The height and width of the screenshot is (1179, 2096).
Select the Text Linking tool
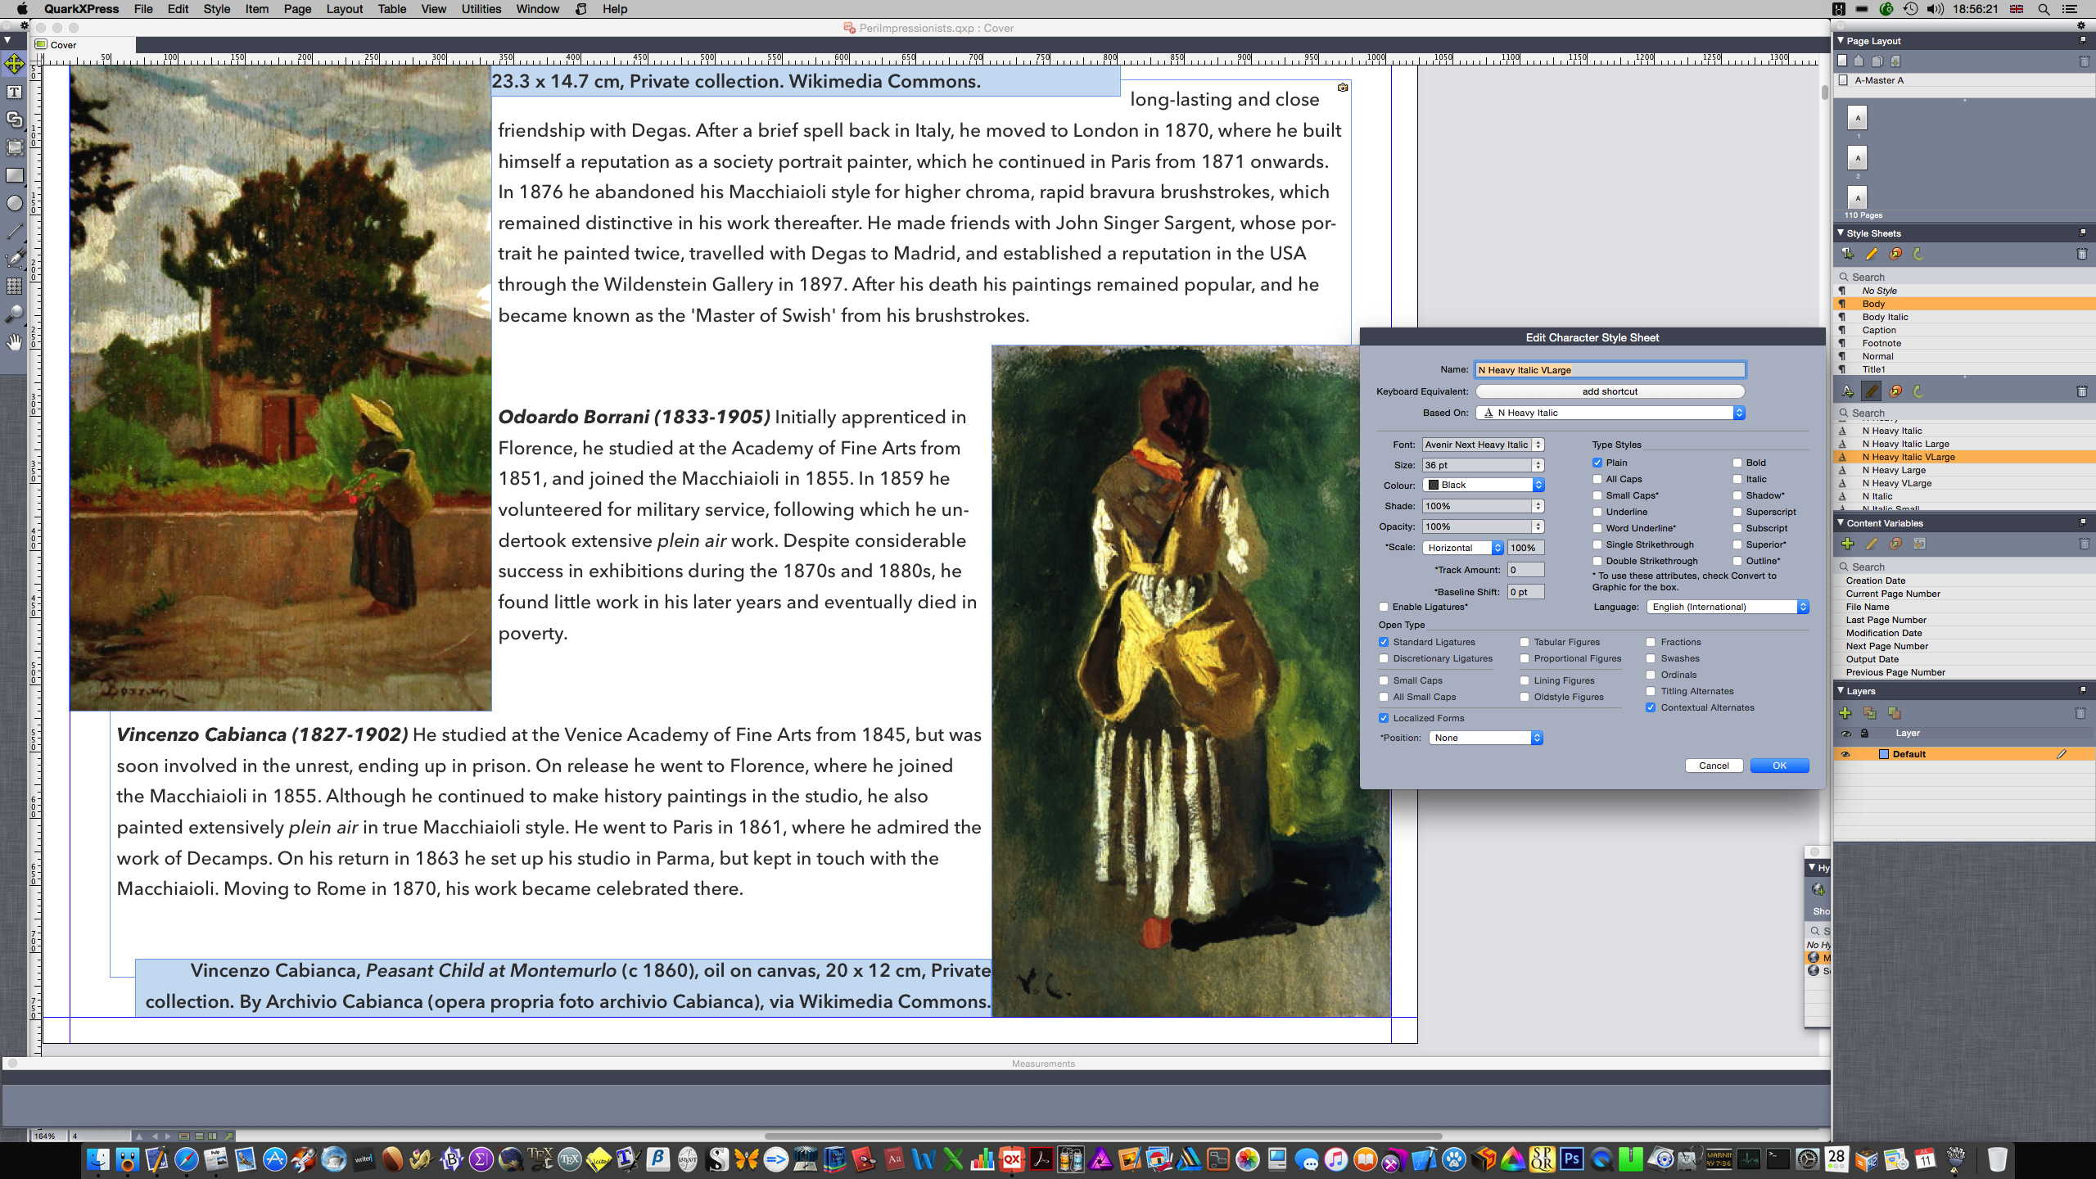point(15,120)
